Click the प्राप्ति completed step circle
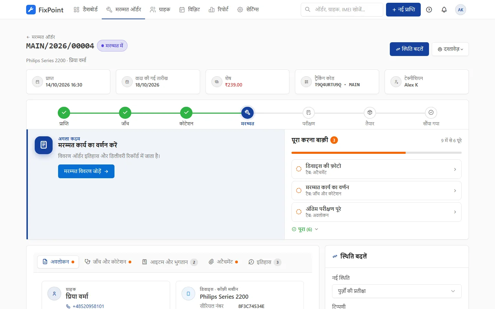 click(64, 113)
